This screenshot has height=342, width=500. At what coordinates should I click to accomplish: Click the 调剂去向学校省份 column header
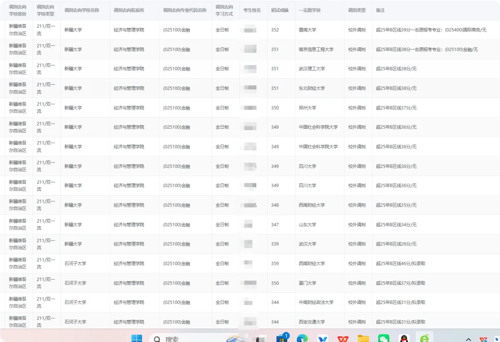[18, 10]
